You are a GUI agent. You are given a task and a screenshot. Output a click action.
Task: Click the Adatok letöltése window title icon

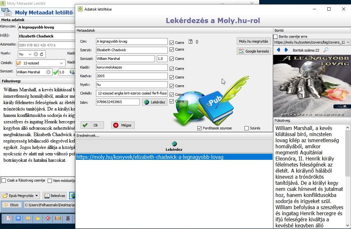click(80, 9)
